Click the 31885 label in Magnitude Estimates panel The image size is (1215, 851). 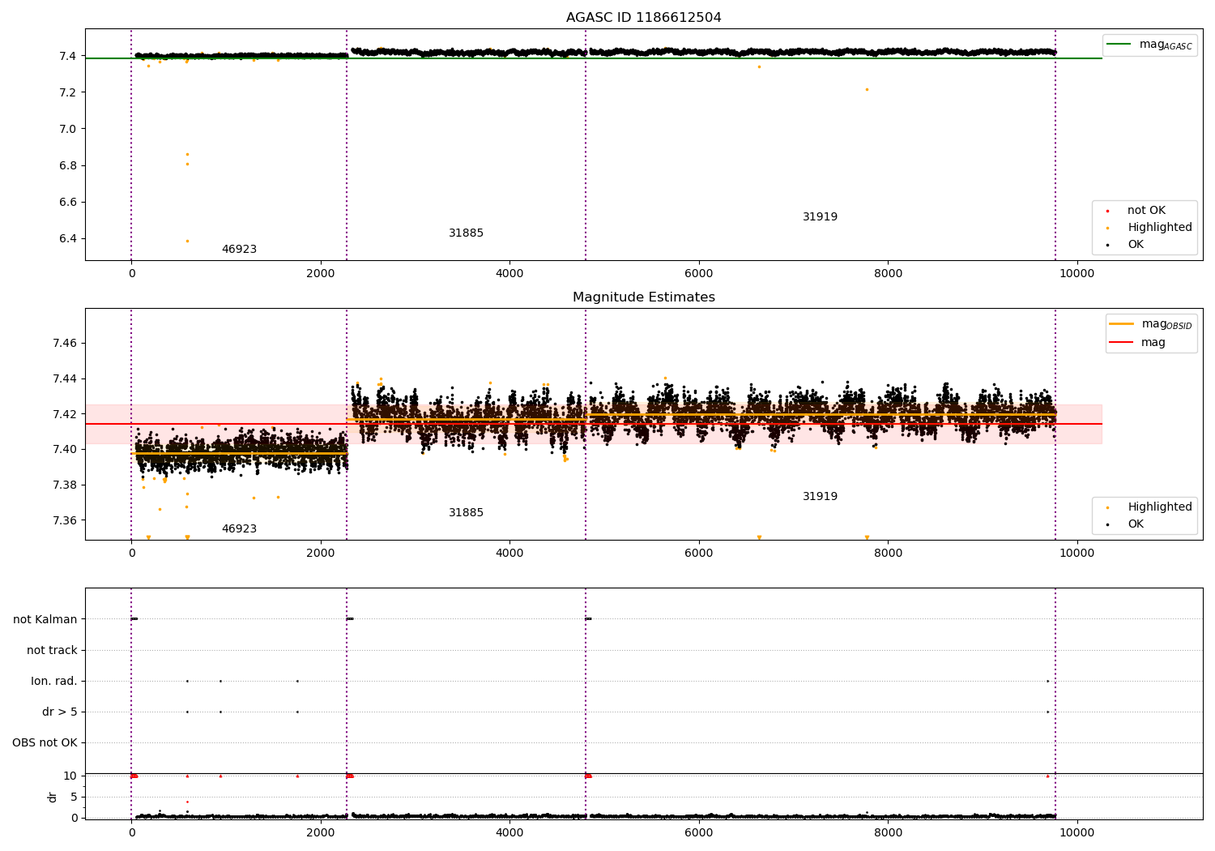point(466,513)
